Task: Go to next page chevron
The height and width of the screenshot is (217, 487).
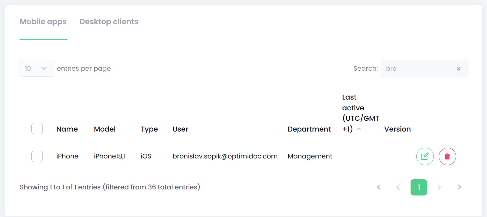Action: tap(439, 187)
